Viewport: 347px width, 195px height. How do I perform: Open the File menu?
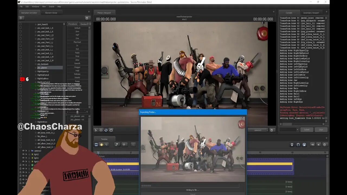tap(21, 6)
